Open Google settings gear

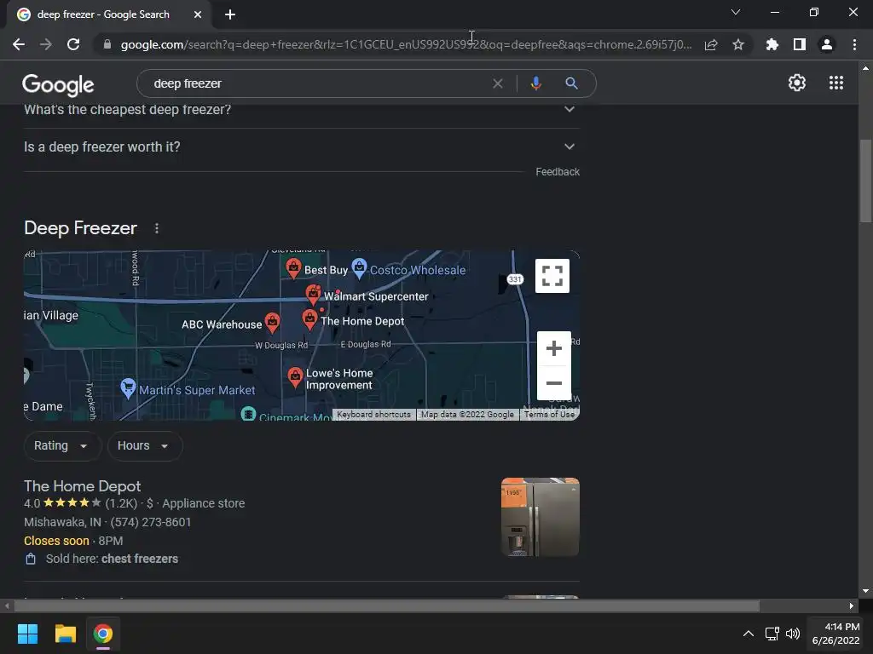pyautogui.click(x=797, y=83)
